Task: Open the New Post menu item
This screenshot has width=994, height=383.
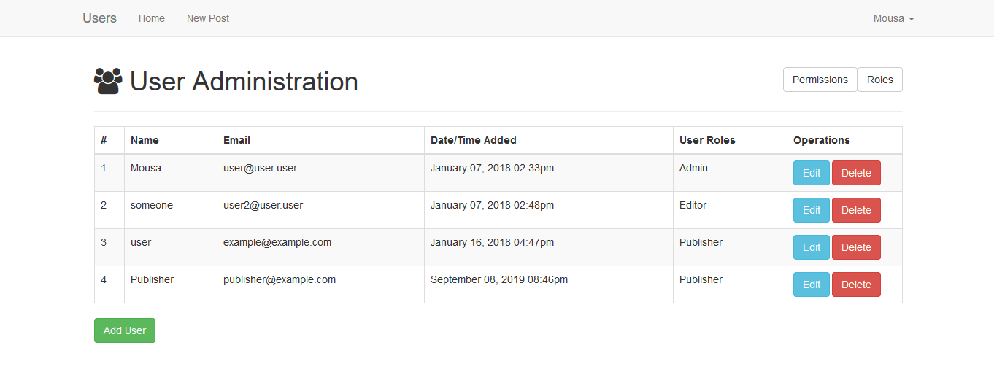Action: click(x=208, y=18)
